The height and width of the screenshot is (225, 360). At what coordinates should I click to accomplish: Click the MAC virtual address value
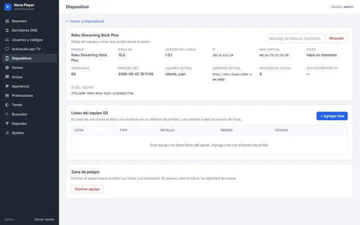point(274,55)
